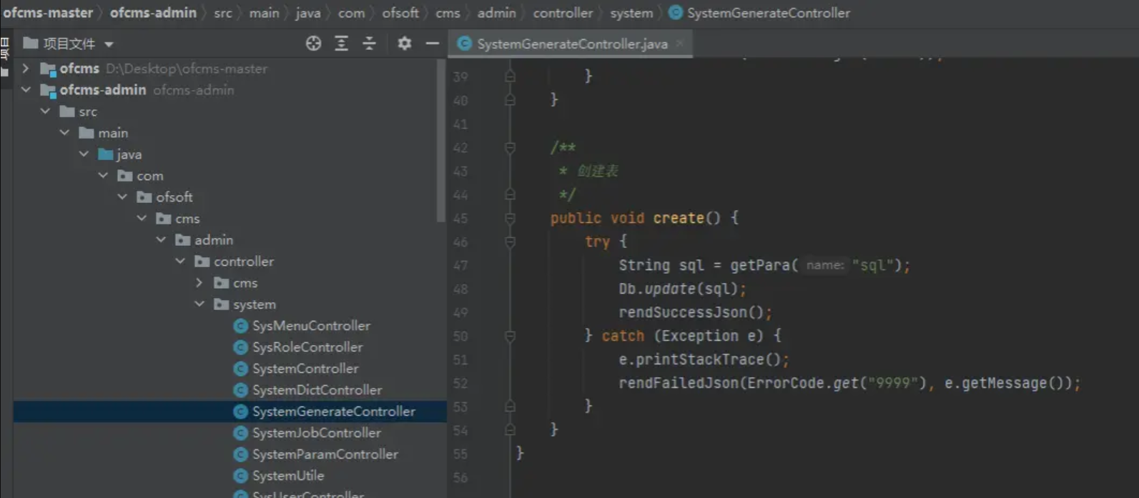1139x498 pixels.
Task: Select the SystemGenerateController.java editor tab
Action: pos(571,44)
